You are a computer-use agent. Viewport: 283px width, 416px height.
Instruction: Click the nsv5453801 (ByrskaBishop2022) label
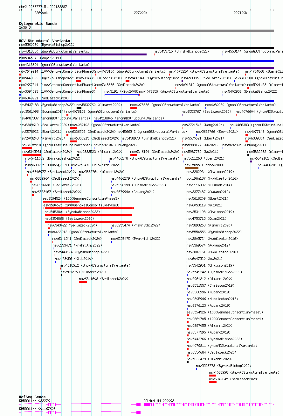(x=72, y=212)
